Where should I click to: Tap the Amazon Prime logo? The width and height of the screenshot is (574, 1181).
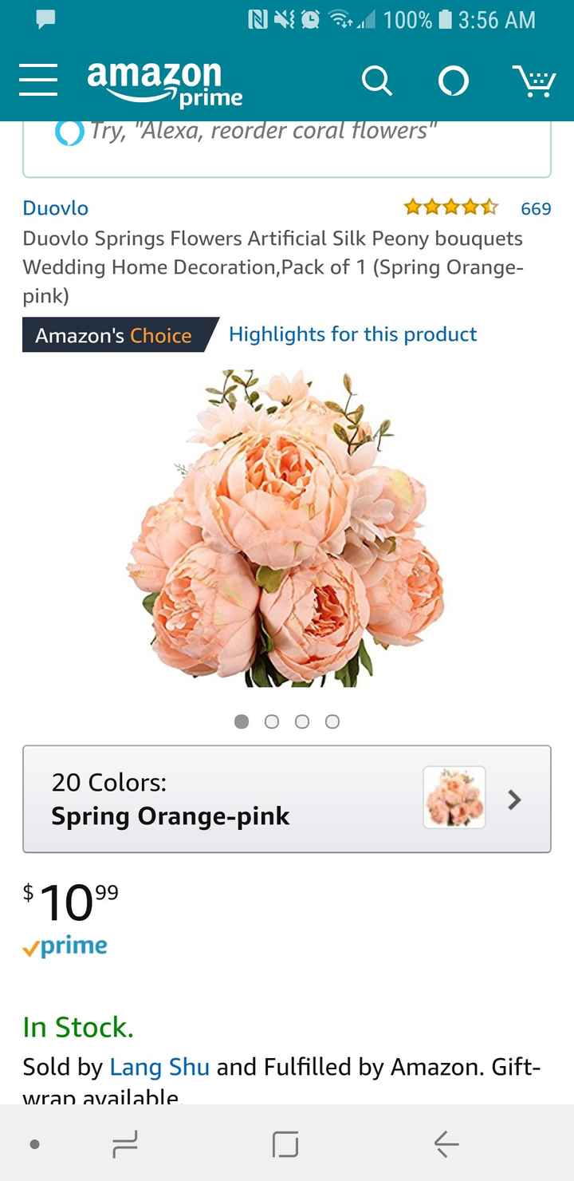tap(165, 82)
